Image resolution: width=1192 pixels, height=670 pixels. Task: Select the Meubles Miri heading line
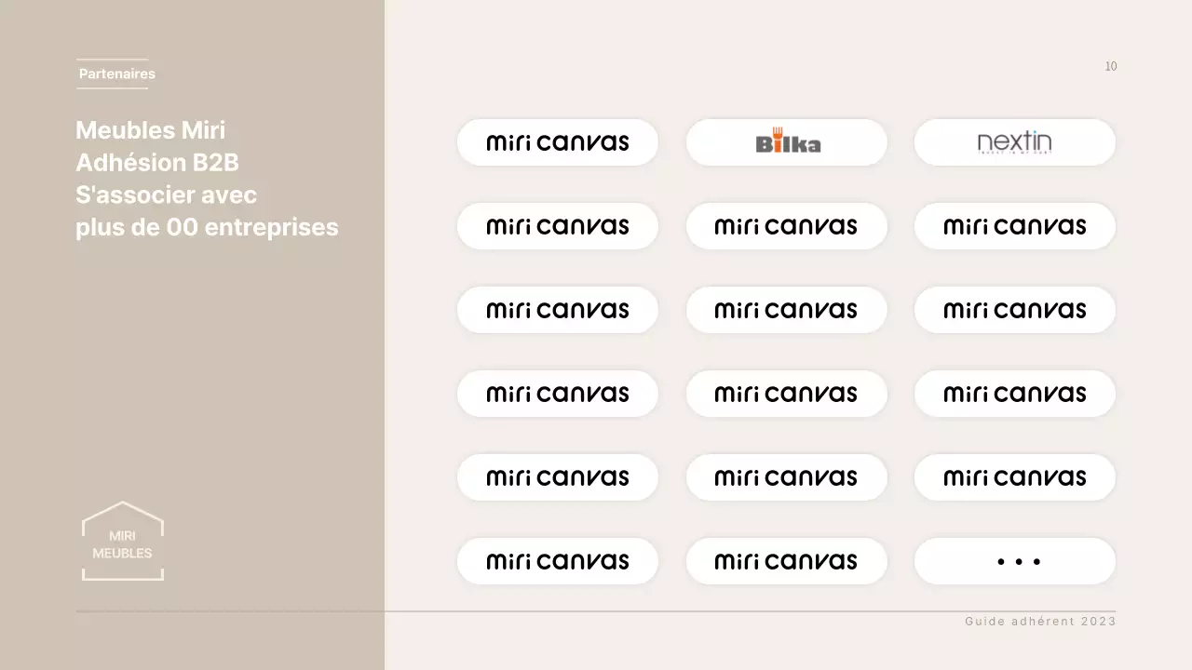coord(150,130)
